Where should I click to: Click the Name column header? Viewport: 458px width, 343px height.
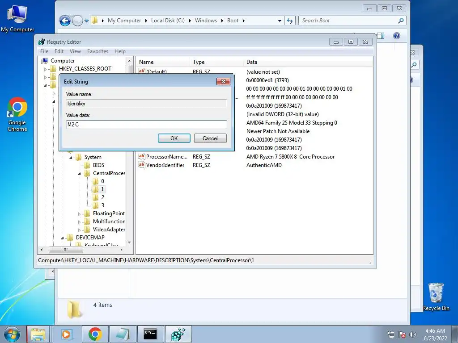[163, 62]
